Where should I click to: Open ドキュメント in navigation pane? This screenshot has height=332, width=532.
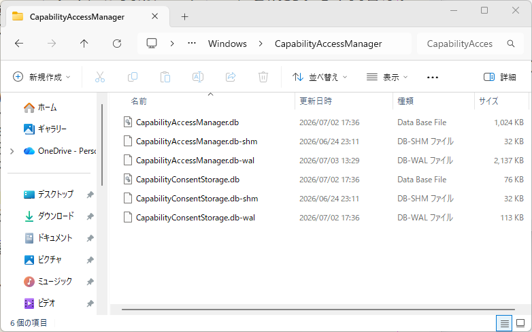pos(48,237)
